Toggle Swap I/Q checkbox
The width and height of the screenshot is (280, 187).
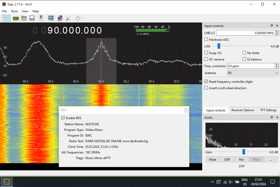click(x=206, y=53)
